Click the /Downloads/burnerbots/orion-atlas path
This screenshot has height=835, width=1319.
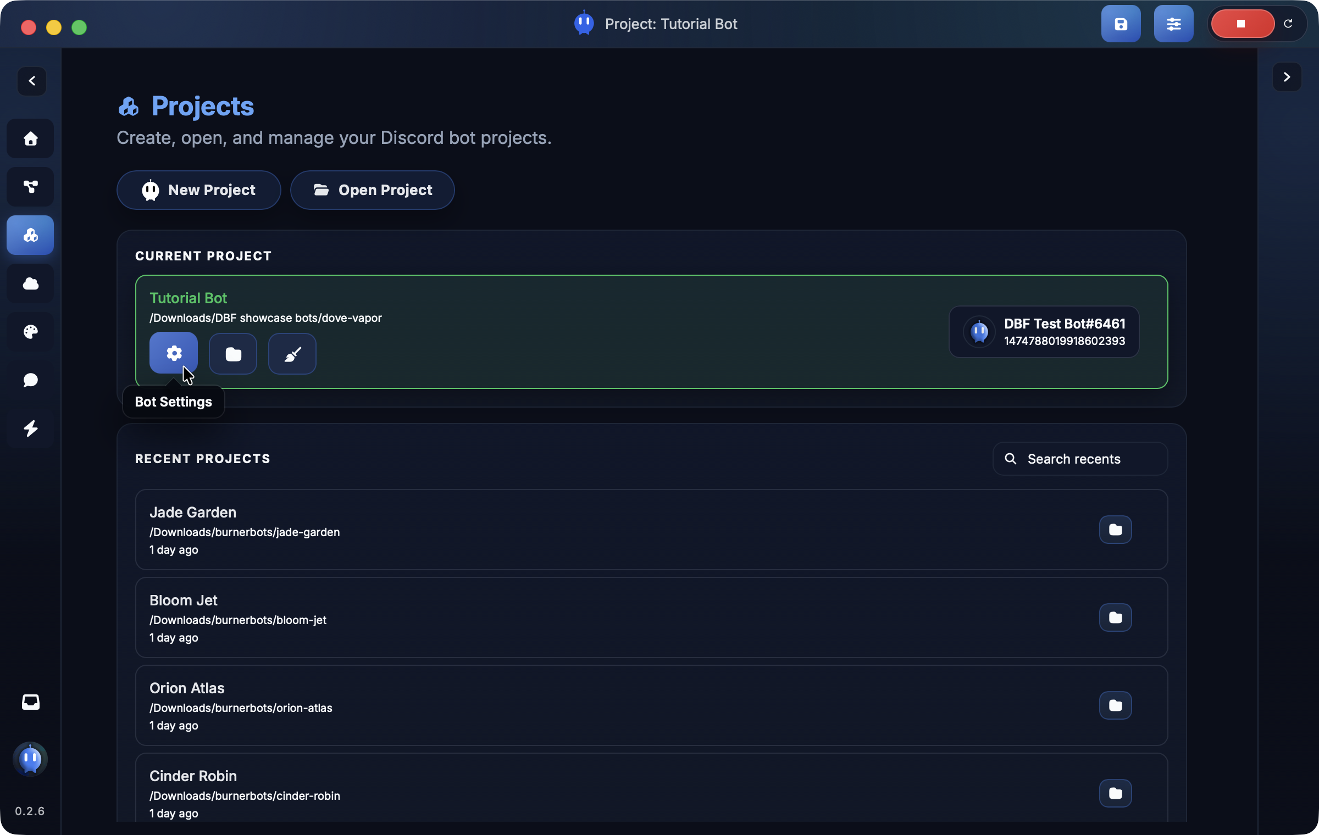pos(241,708)
